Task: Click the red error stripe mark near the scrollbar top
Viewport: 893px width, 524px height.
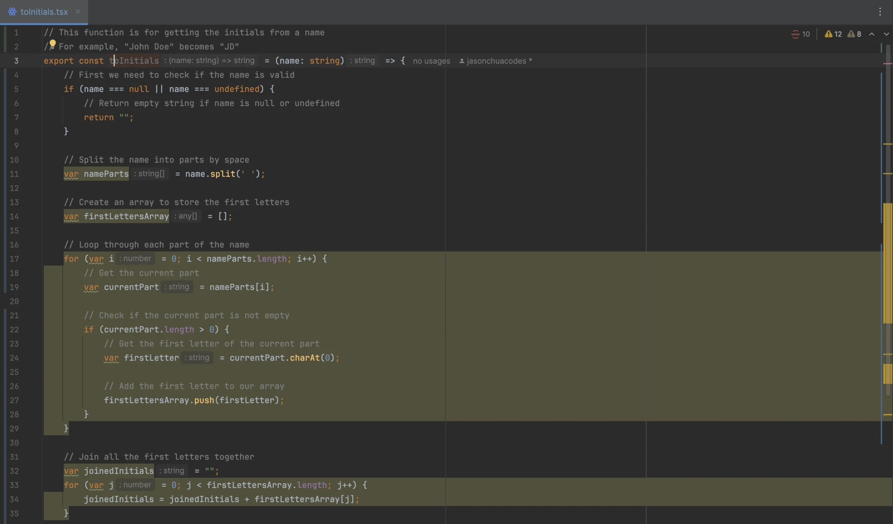Action: pos(888,64)
